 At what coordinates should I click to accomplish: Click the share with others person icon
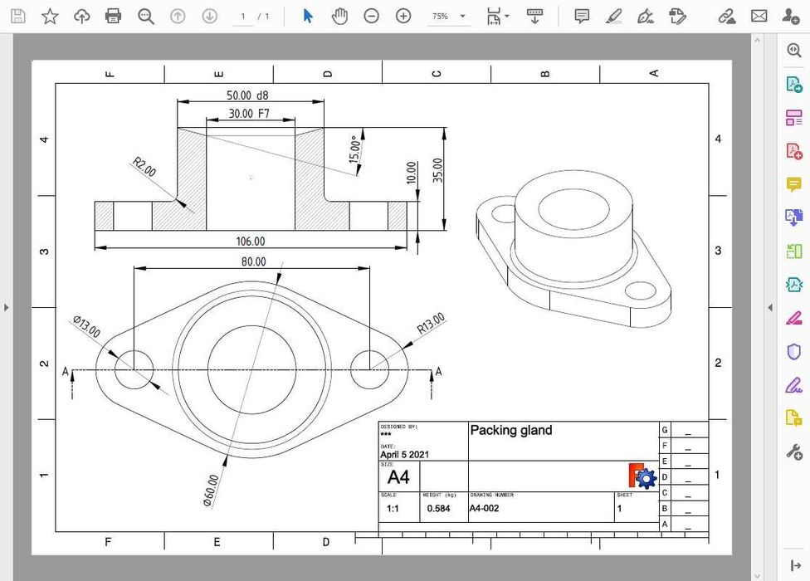point(790,16)
